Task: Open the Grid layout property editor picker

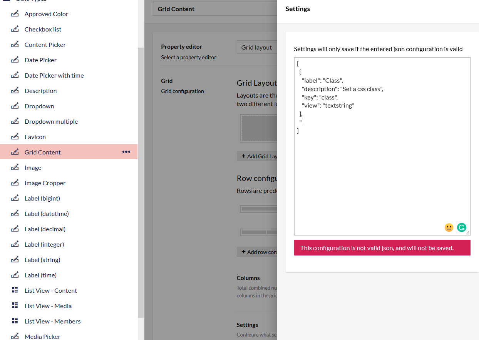Action: click(x=256, y=47)
